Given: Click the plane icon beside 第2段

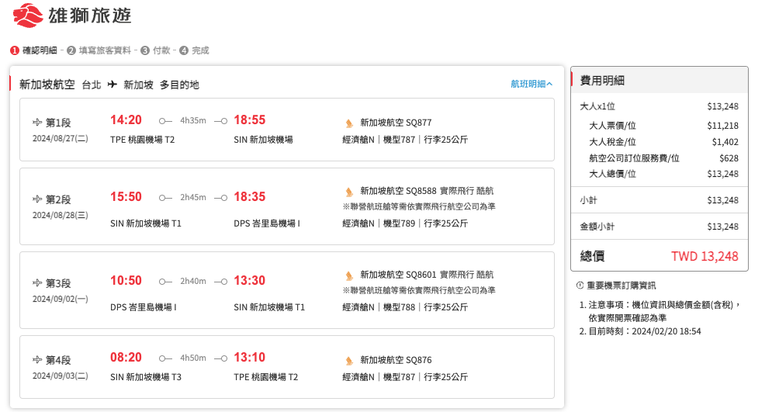Looking at the screenshot, I should click(x=37, y=199).
